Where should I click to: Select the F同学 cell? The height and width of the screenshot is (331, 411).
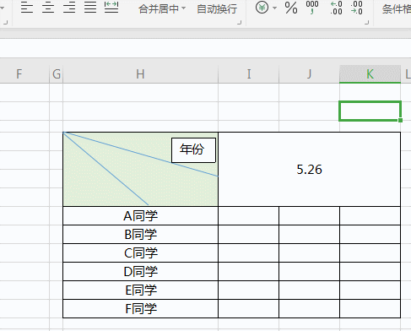point(140,309)
